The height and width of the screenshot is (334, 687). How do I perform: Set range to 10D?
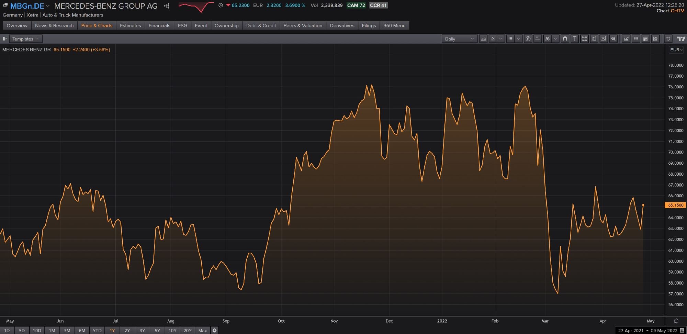coord(37,331)
